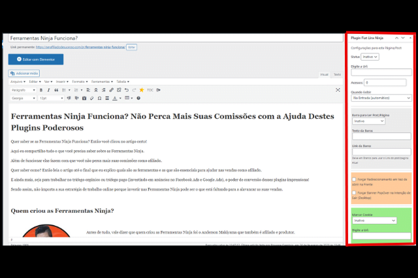Increase the paragraph indent
The image size is (418, 278).
click(x=76, y=99)
